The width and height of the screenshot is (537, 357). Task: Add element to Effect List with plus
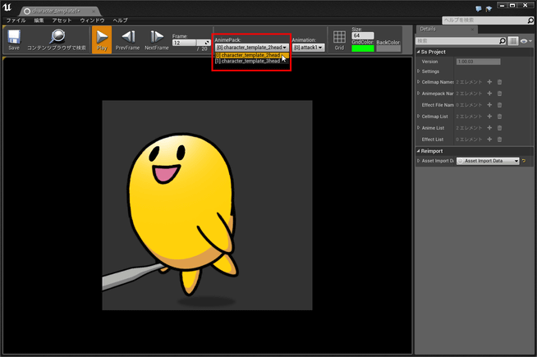(x=489, y=140)
